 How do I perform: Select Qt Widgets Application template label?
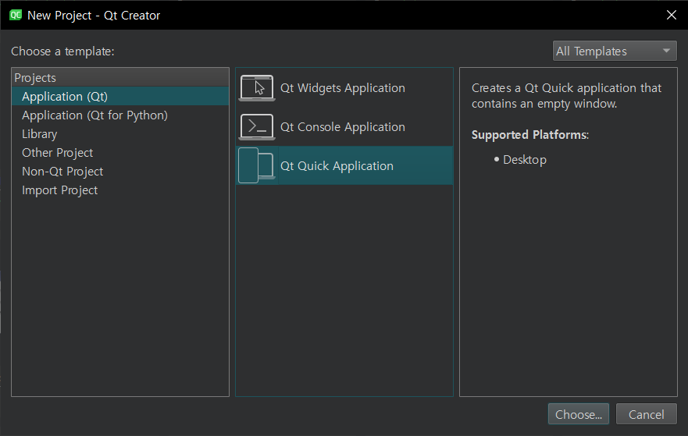click(x=343, y=88)
